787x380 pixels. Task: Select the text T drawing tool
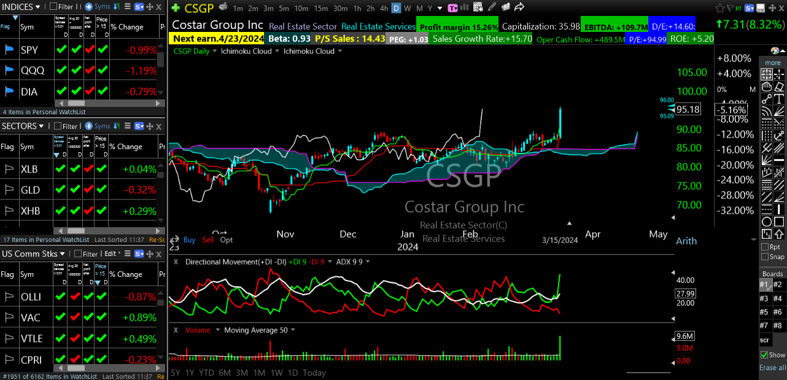click(x=779, y=98)
